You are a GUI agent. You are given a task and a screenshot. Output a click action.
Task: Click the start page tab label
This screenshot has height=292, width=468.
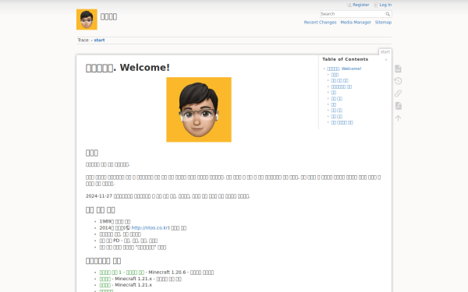[x=385, y=52]
